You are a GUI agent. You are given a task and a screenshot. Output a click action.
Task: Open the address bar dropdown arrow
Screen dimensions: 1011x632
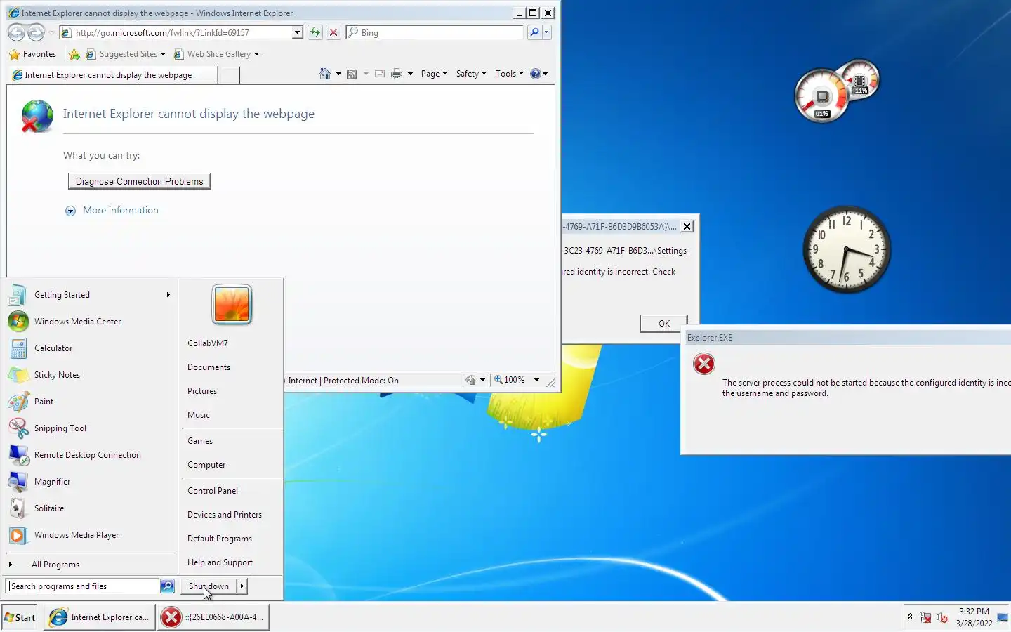297,32
